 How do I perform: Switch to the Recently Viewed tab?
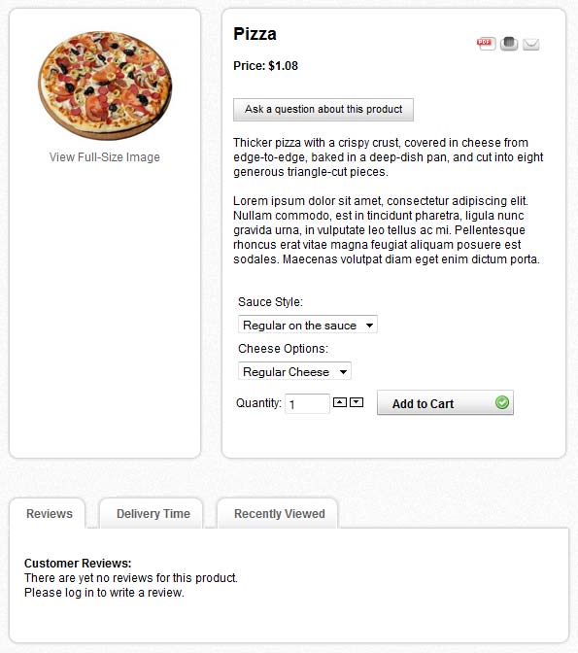pos(279,513)
